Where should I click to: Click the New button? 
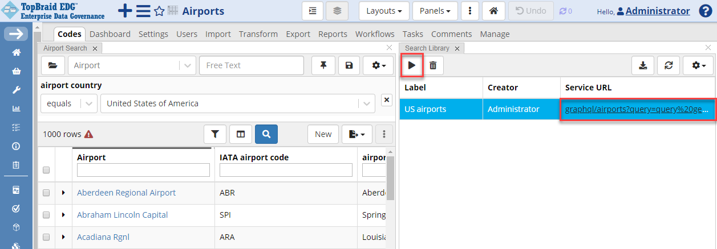(x=323, y=134)
